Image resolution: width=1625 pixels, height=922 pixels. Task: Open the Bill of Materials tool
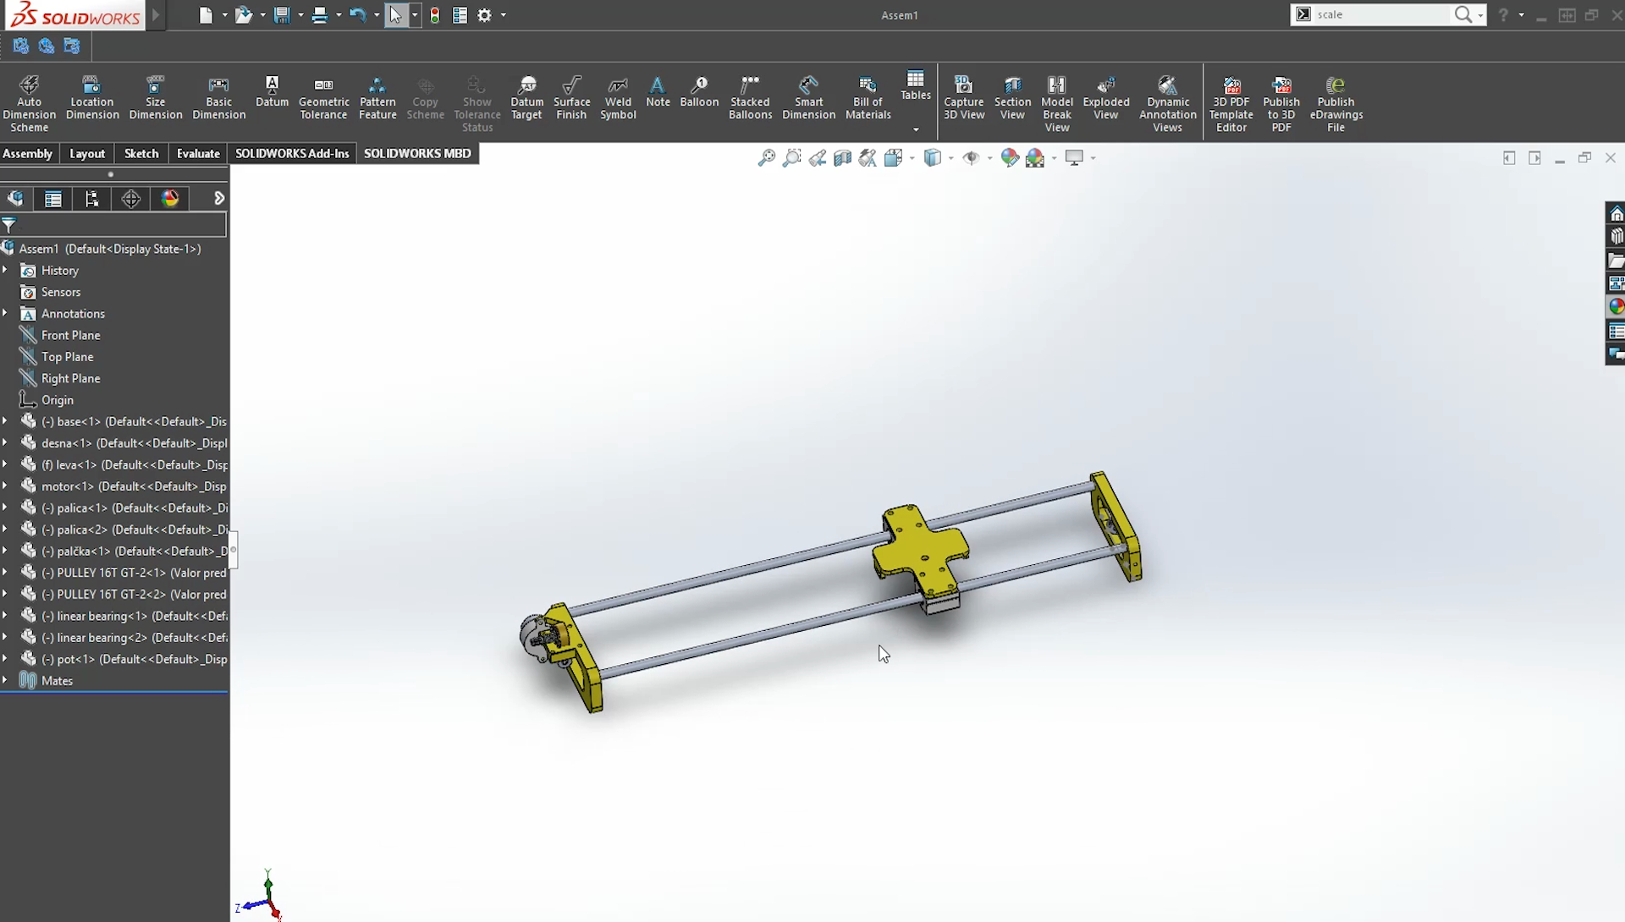point(868,98)
